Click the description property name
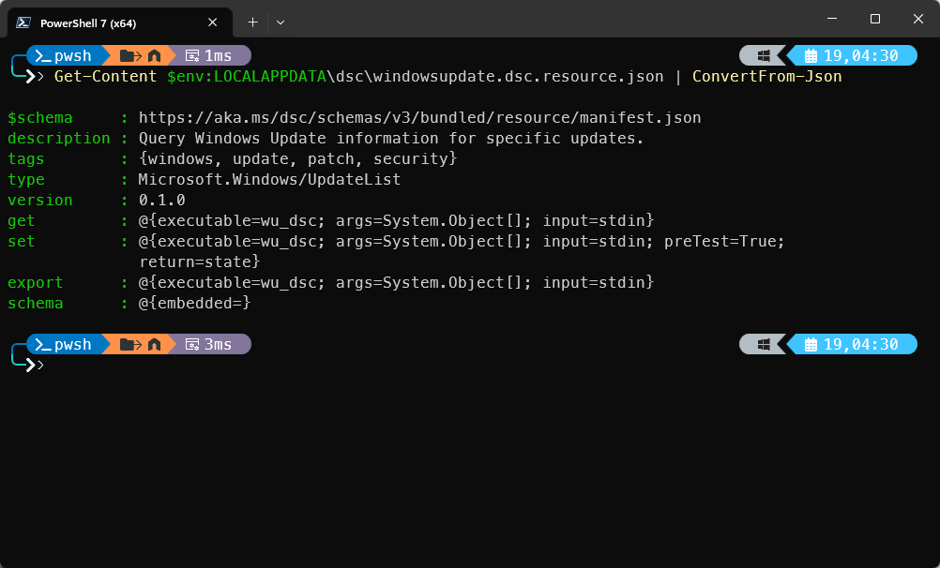This screenshot has width=940, height=568. pyautogui.click(x=59, y=139)
